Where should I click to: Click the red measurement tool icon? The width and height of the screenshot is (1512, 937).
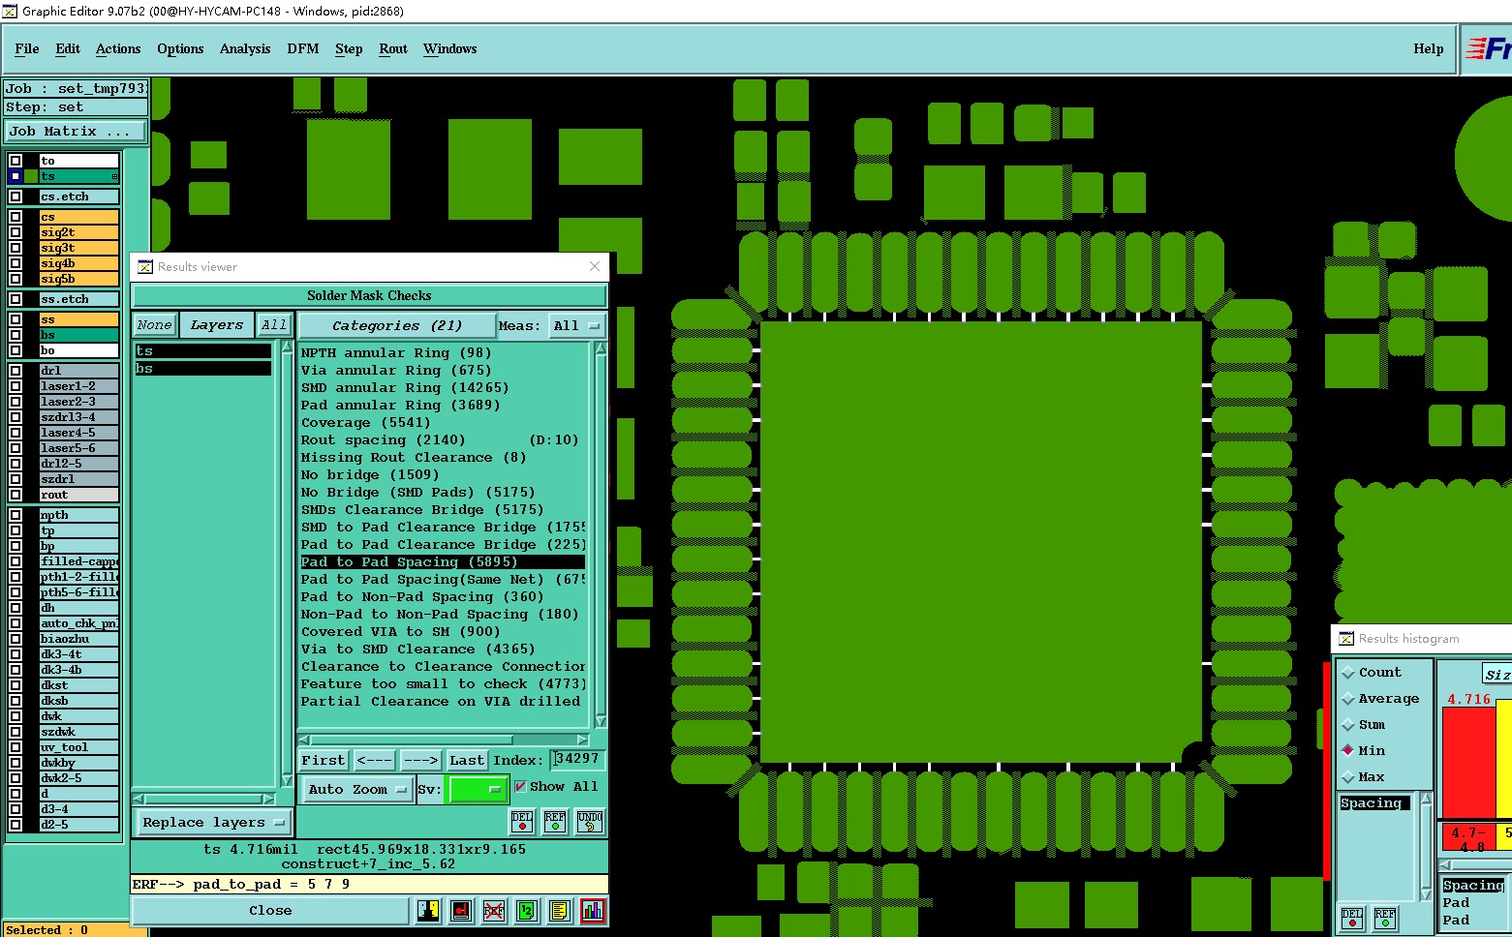[461, 911]
